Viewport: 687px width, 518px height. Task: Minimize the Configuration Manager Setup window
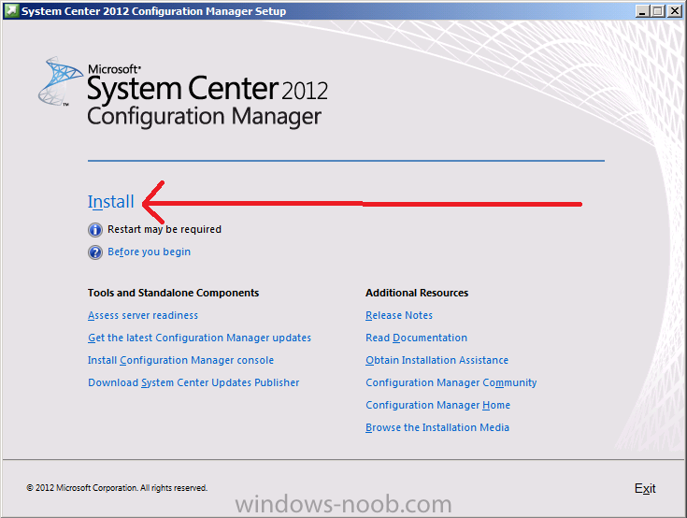point(642,11)
